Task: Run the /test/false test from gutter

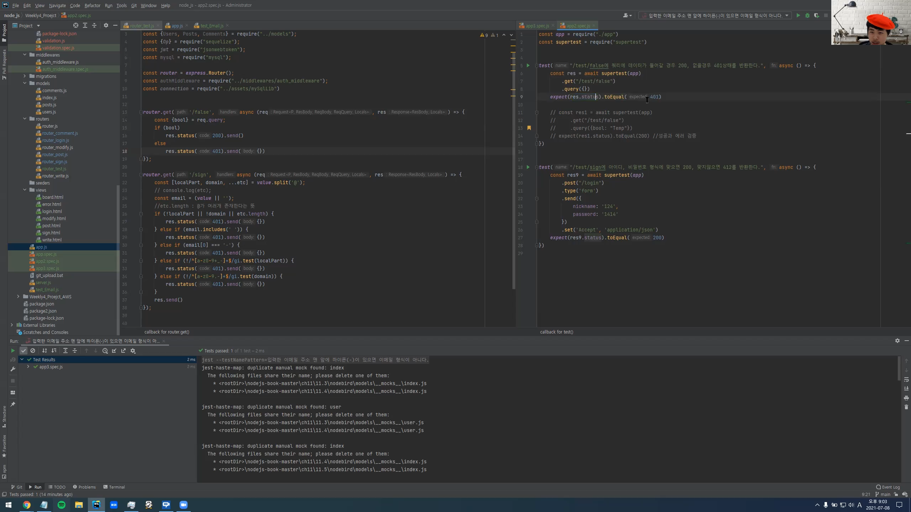Action: pos(528,65)
